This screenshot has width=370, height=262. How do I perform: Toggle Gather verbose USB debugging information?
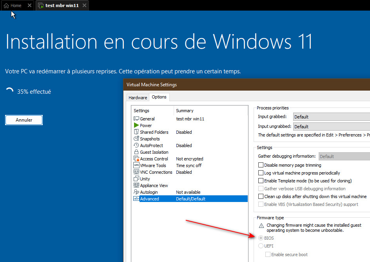(261, 188)
